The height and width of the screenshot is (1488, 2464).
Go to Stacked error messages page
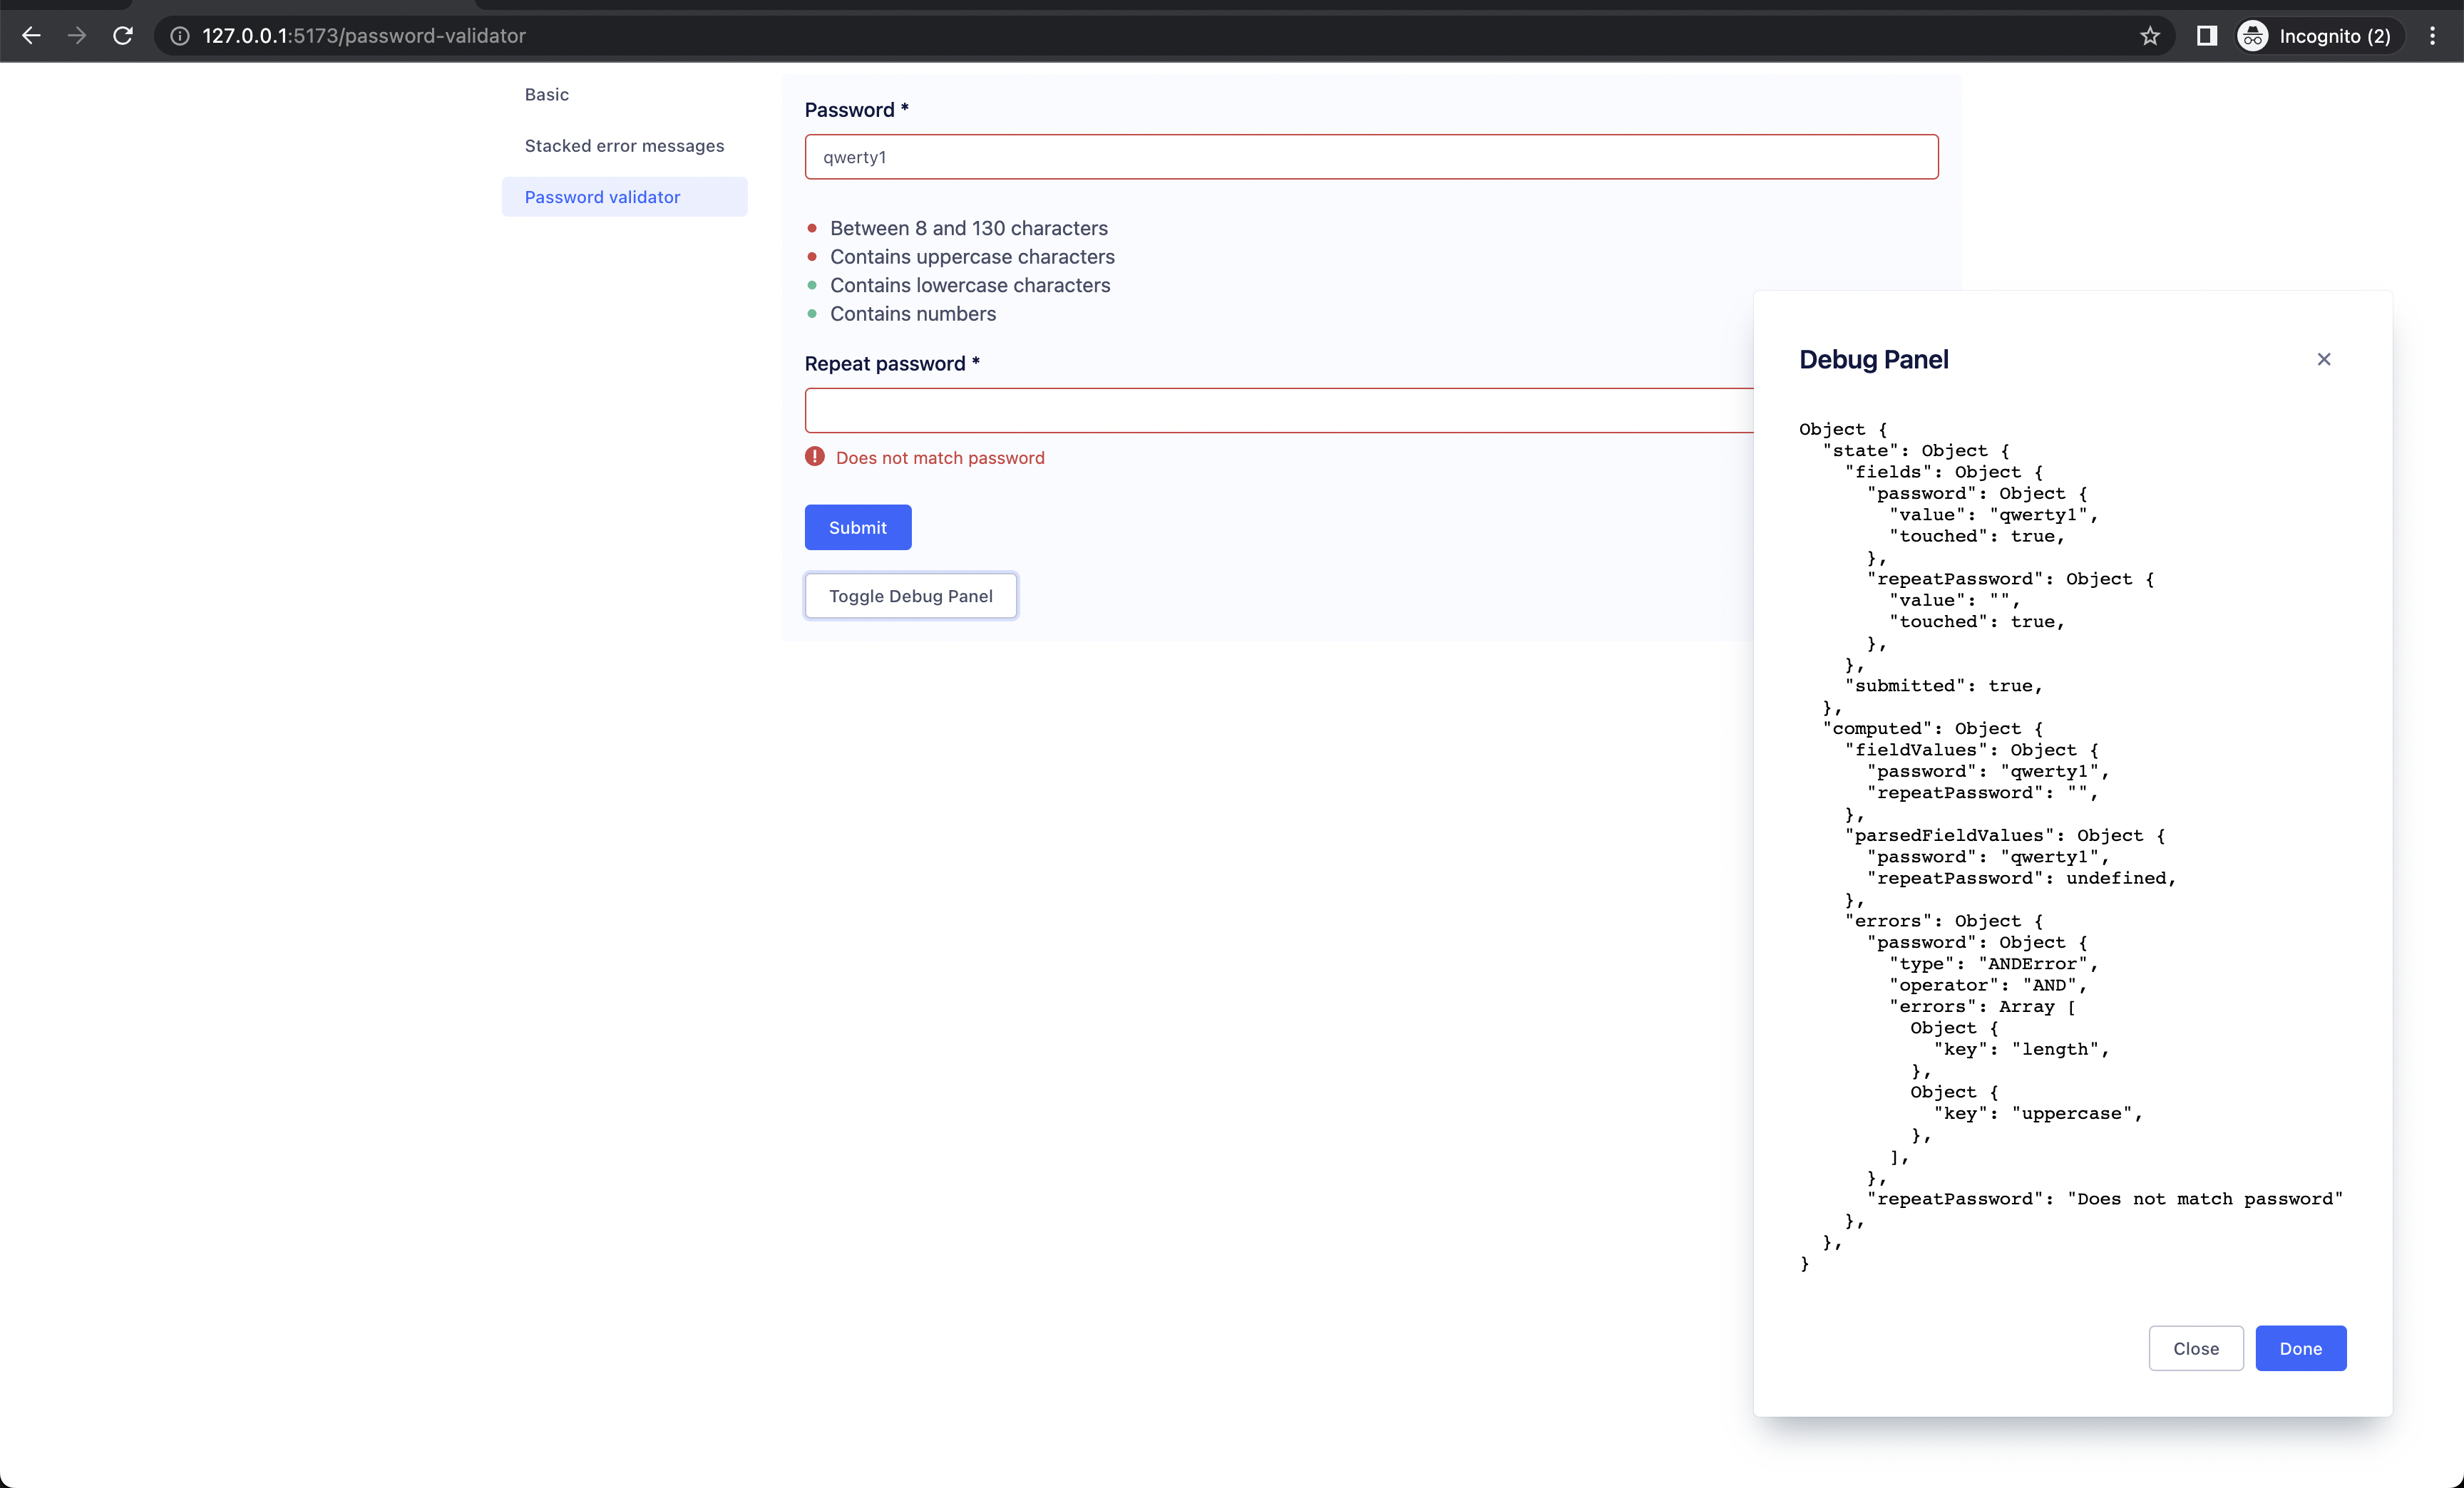coord(624,146)
